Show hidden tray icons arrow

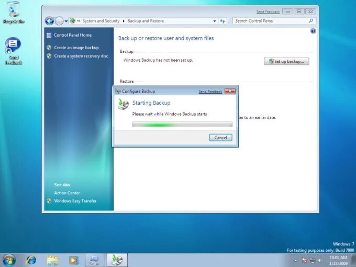point(296,261)
